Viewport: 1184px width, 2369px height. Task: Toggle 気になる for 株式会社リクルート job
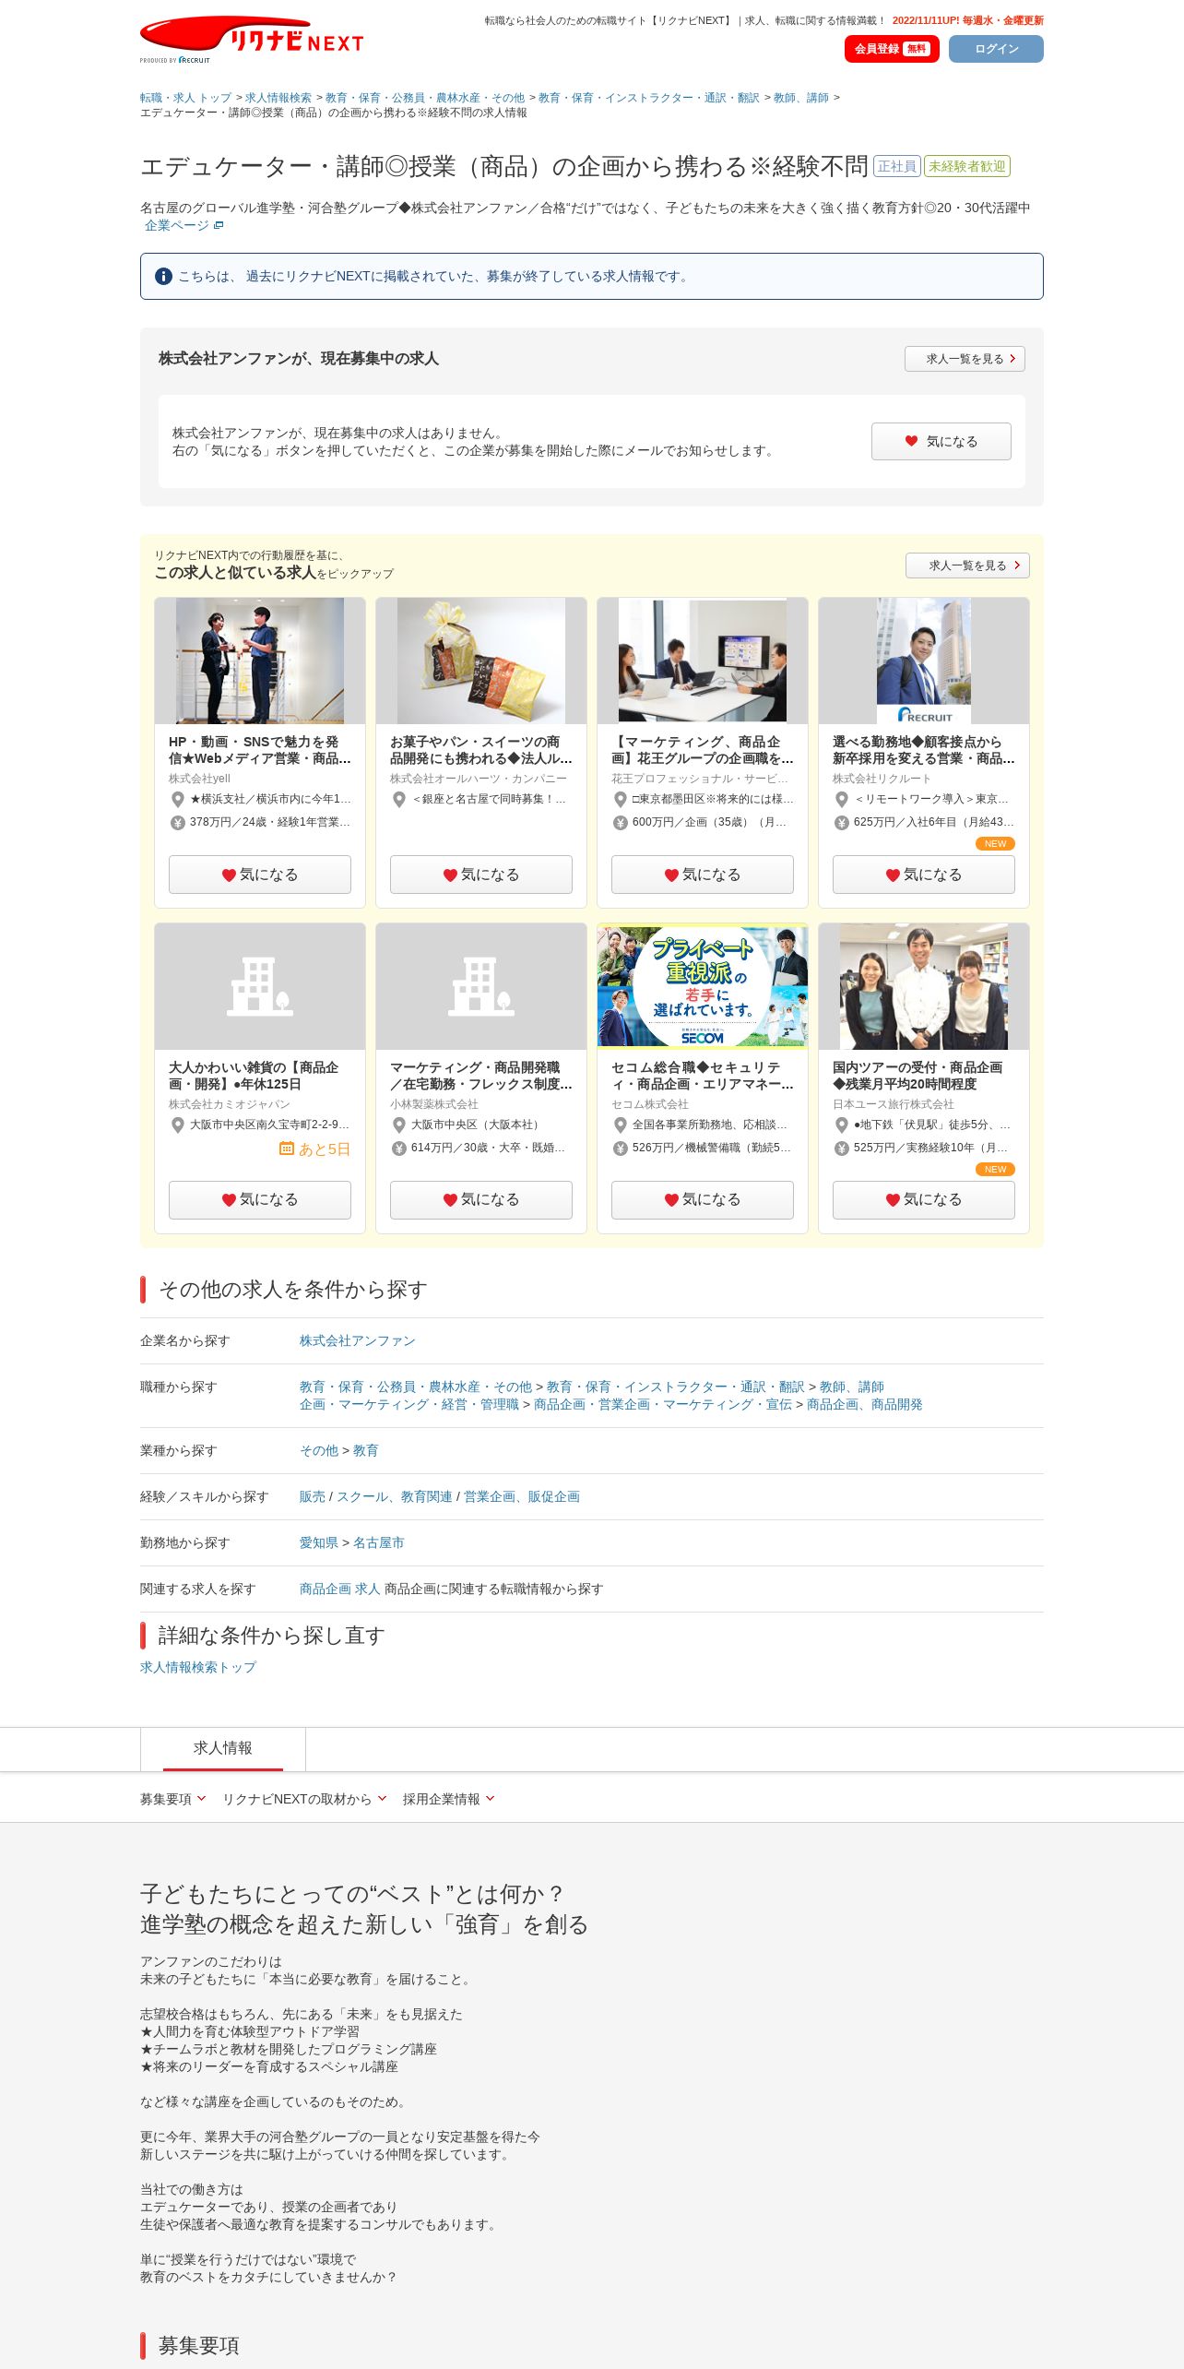924,875
